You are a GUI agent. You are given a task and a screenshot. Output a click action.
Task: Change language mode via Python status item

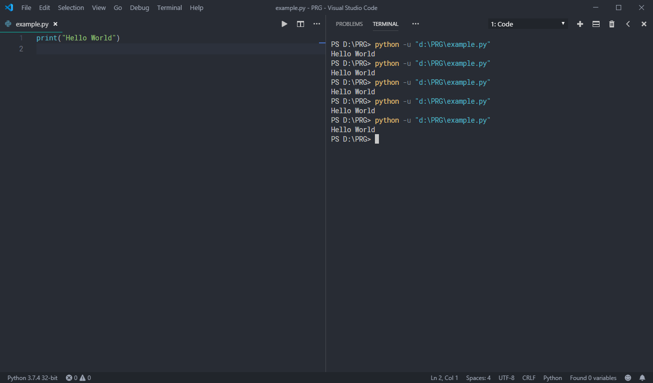(x=552, y=378)
